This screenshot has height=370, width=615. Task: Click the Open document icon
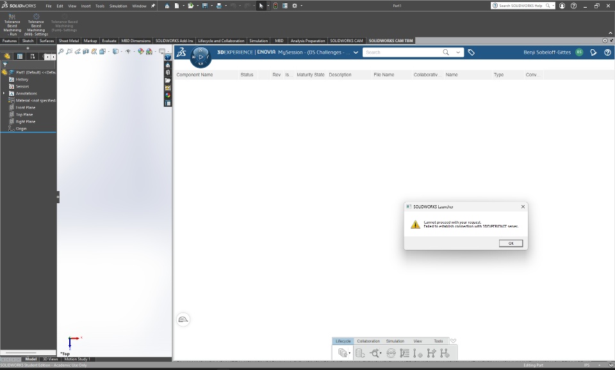(x=191, y=6)
